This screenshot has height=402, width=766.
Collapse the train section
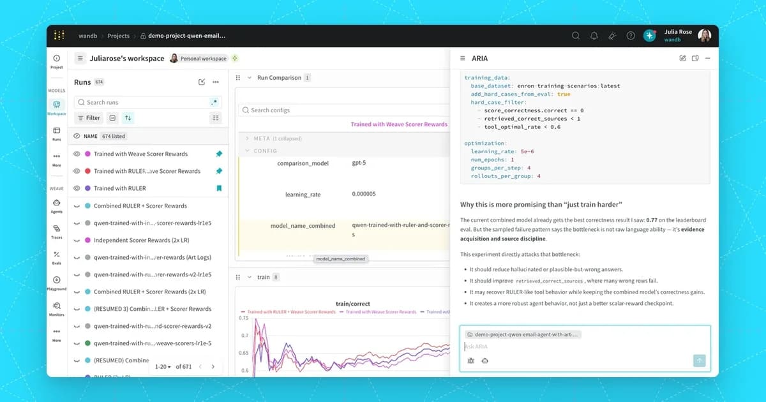[x=250, y=277]
